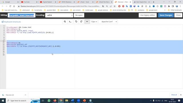Open the volume control in the tray
This screenshot has width=183, height=103.
156,100
